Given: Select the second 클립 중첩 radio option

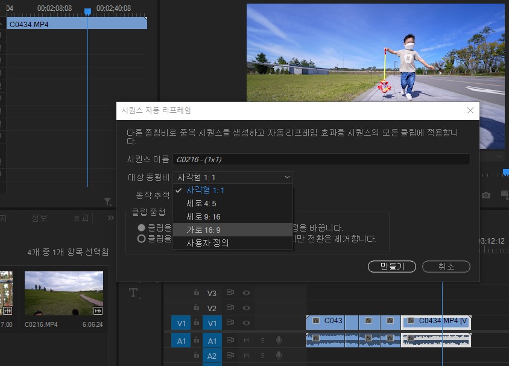Looking at the screenshot, I should pyautogui.click(x=141, y=239).
